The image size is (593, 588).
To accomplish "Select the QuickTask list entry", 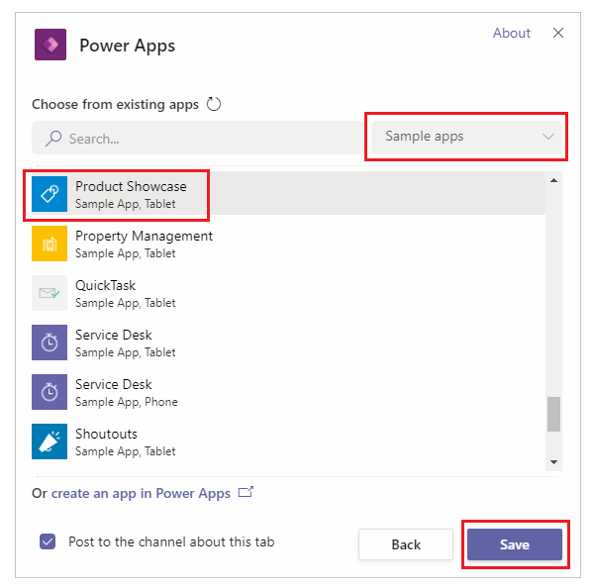I will tap(288, 293).
